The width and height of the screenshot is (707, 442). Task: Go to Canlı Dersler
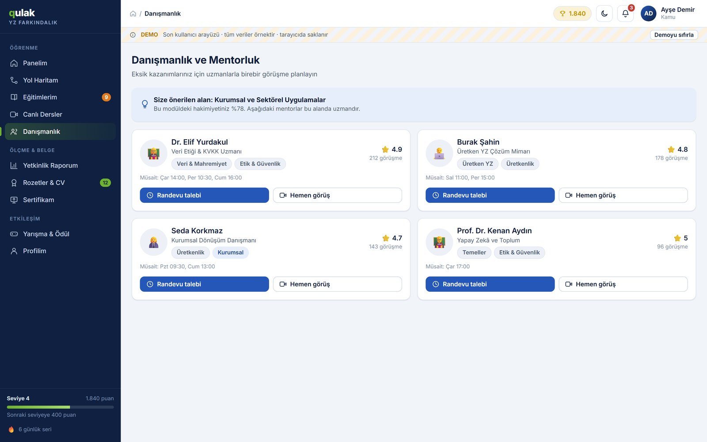pyautogui.click(x=60, y=114)
